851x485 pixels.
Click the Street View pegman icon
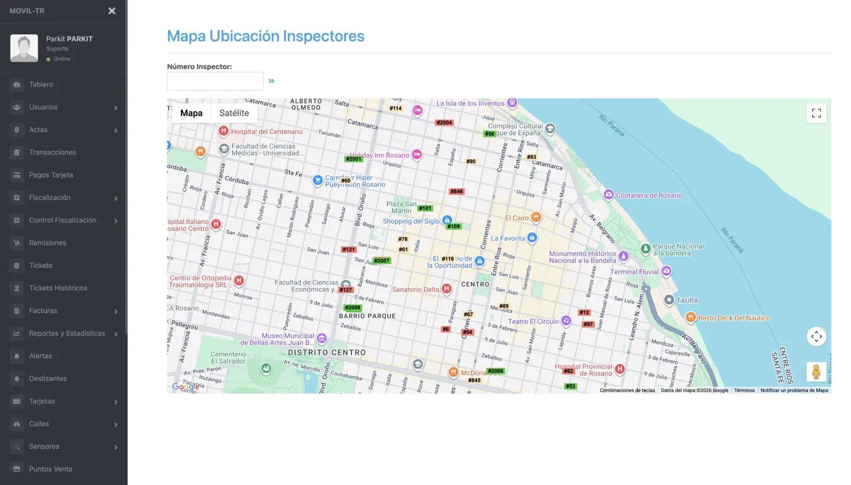click(x=816, y=372)
